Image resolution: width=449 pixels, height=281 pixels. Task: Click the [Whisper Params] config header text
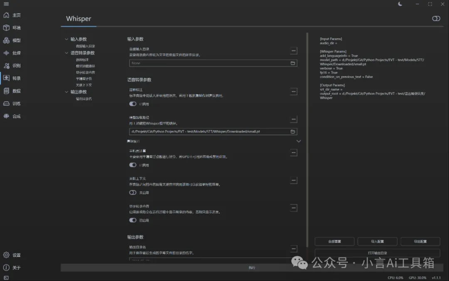coord(333,52)
